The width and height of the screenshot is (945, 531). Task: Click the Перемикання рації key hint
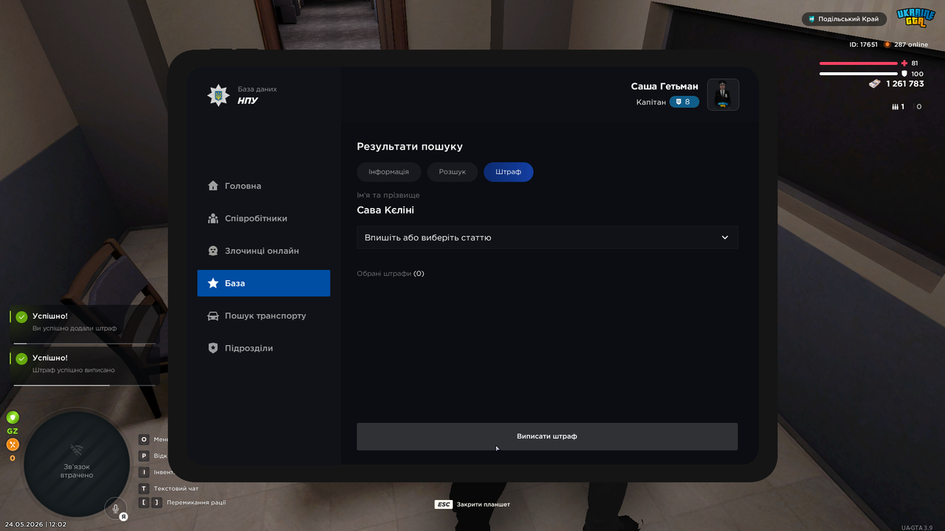click(x=183, y=502)
